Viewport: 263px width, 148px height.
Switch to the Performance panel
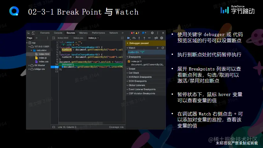click(98, 33)
